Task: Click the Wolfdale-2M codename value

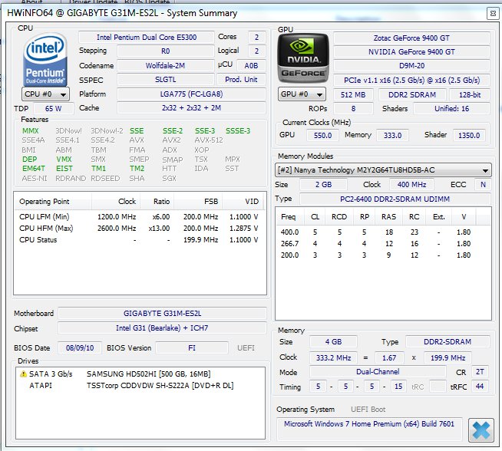Action: click(166, 65)
